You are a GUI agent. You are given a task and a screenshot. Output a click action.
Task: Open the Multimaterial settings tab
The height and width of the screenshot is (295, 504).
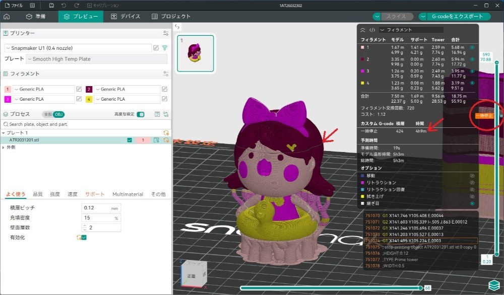128,194
